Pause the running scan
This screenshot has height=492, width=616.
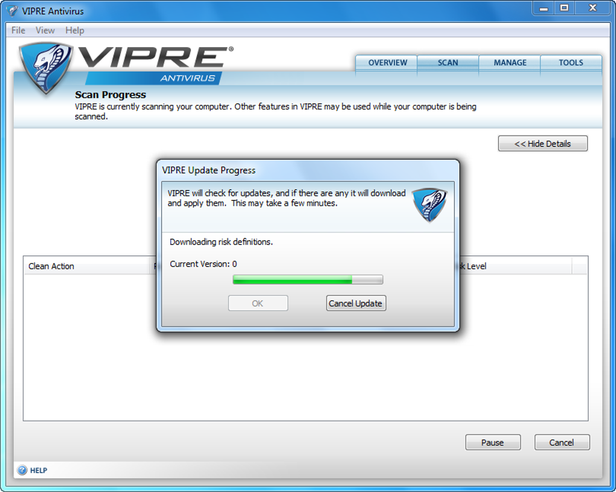pyautogui.click(x=493, y=442)
